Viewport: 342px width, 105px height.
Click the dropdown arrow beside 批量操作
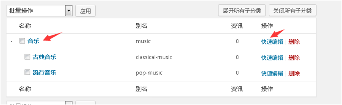coord(69,11)
